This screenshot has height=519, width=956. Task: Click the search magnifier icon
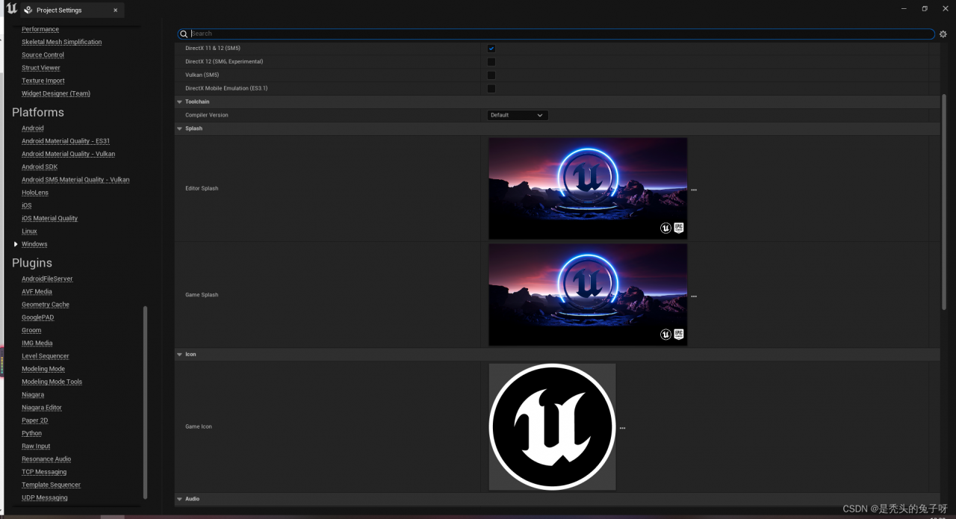click(x=184, y=34)
